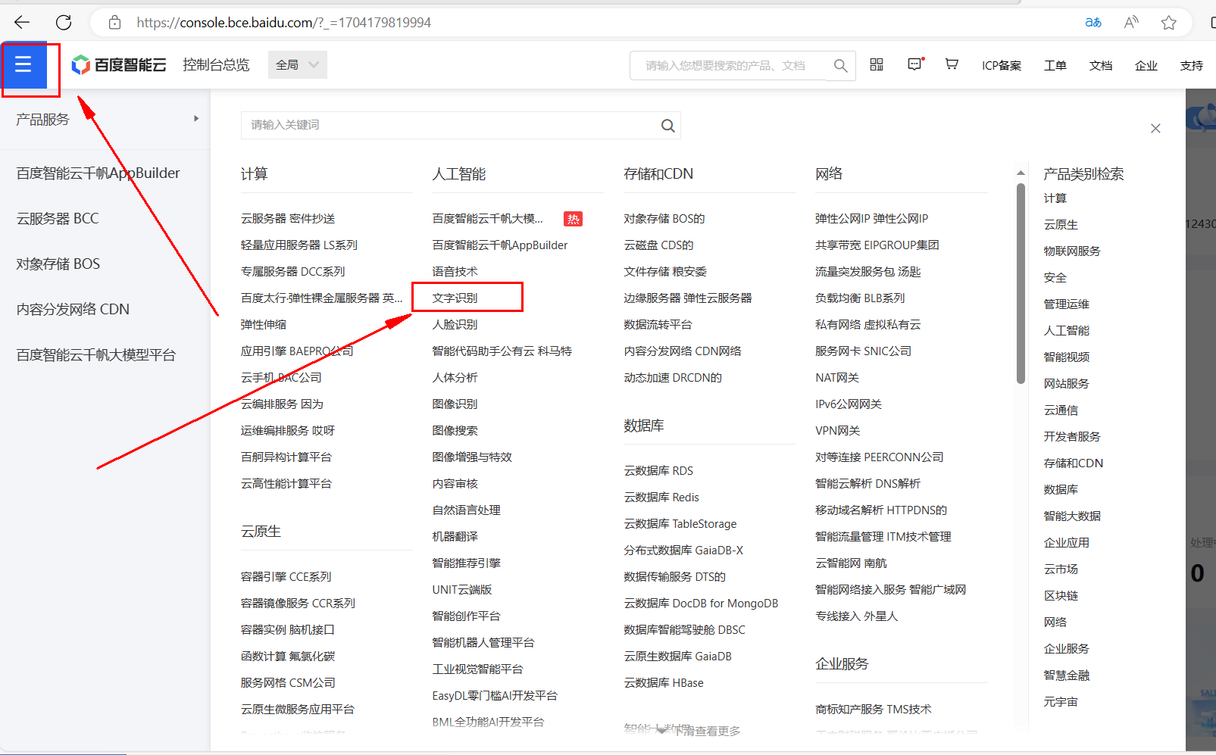This screenshot has width=1216, height=755.
Task: Open 云数据库 RDS link
Action: (x=658, y=471)
